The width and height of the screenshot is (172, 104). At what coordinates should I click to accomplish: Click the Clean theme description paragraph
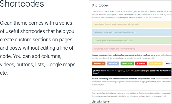click(38, 48)
